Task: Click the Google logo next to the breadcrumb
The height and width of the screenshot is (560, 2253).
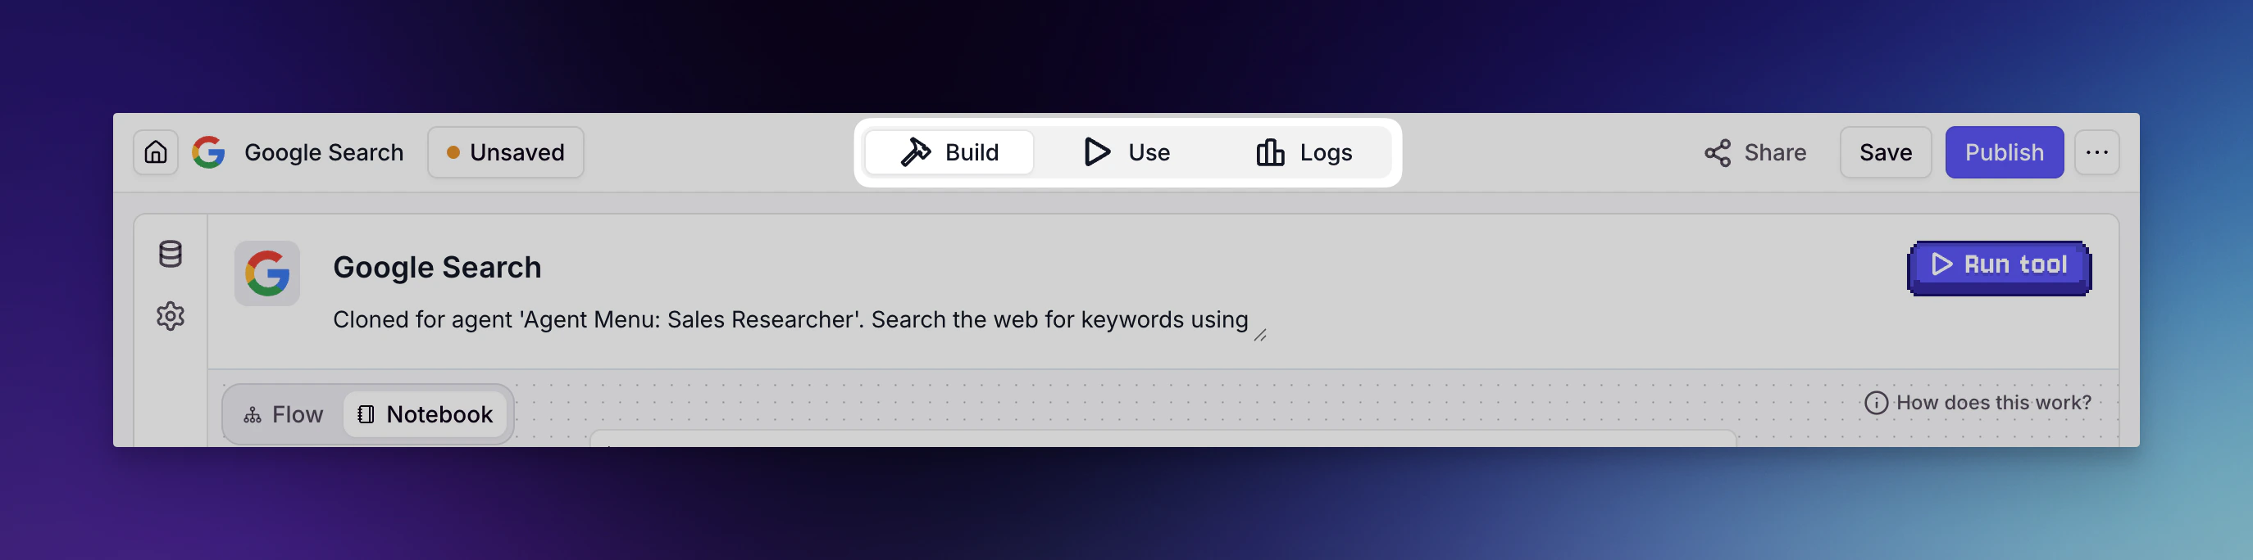Action: [208, 152]
